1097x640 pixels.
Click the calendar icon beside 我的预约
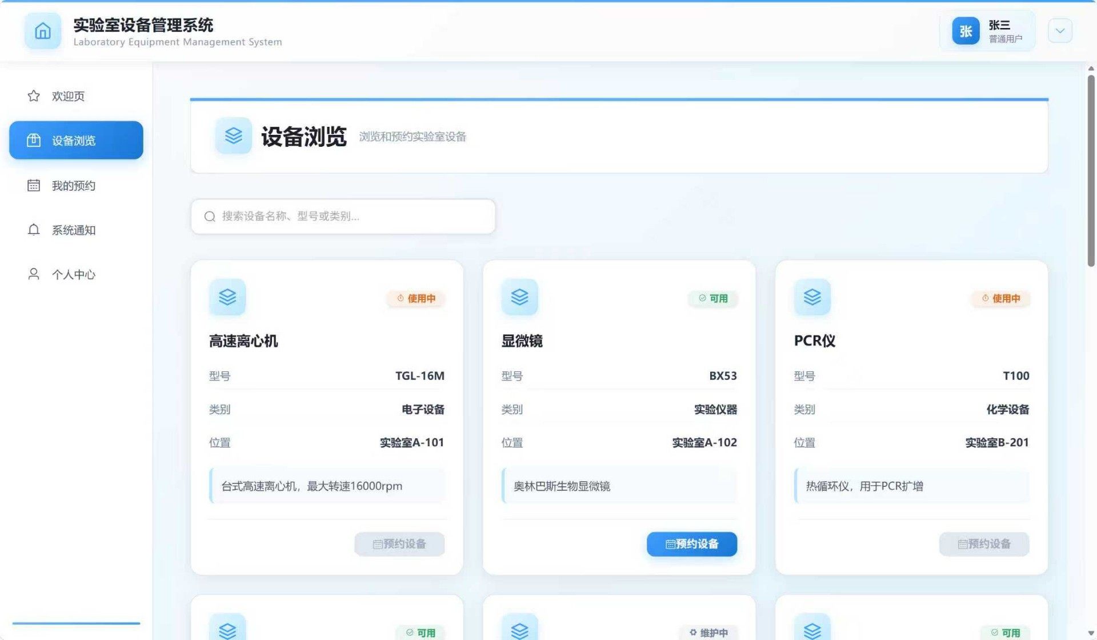tap(34, 186)
